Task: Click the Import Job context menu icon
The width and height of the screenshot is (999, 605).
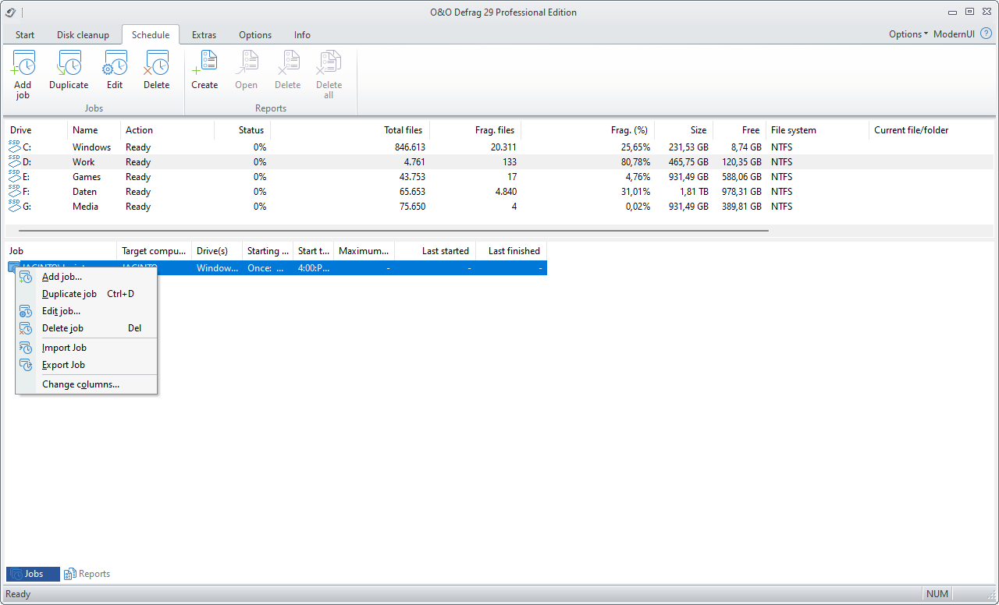Action: click(26, 348)
